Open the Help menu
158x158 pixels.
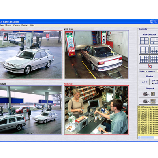(x=32, y=25)
